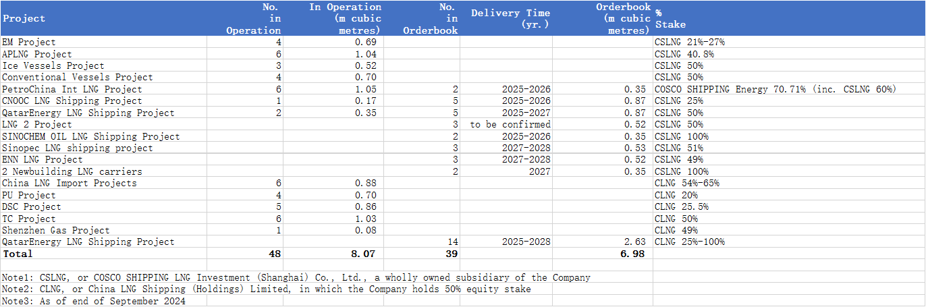Select the 'to be confirmed' delivery cell
The height and width of the screenshot is (307, 926).
coord(506,124)
